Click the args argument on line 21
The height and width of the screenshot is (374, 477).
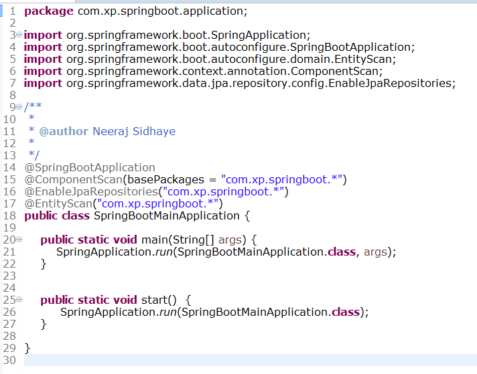tap(375, 252)
